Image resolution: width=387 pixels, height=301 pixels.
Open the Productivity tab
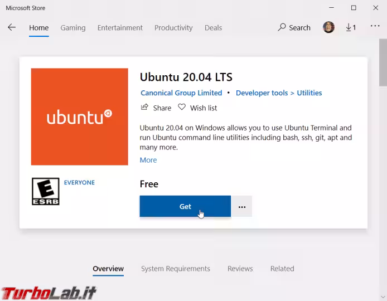pos(173,28)
